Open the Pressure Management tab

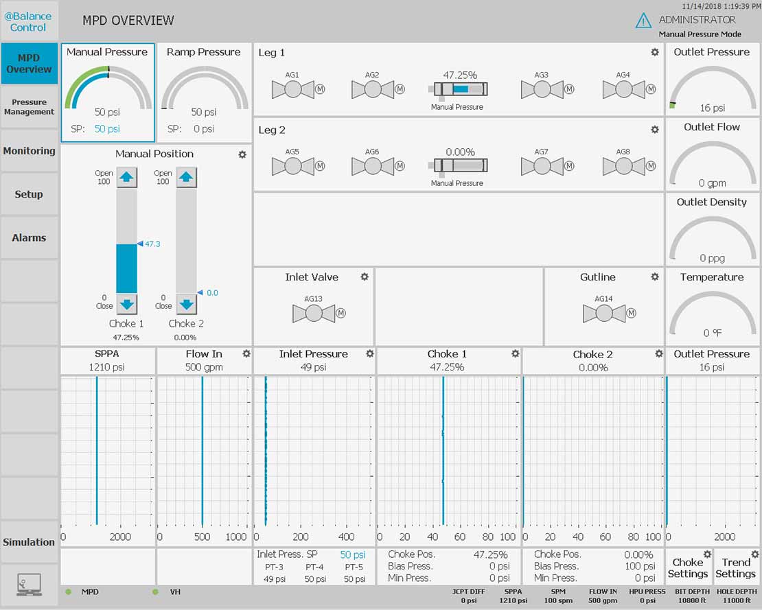point(29,107)
